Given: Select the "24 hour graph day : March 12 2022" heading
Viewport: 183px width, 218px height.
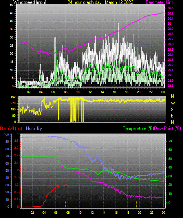Looking at the screenshot, I should coord(101,2).
